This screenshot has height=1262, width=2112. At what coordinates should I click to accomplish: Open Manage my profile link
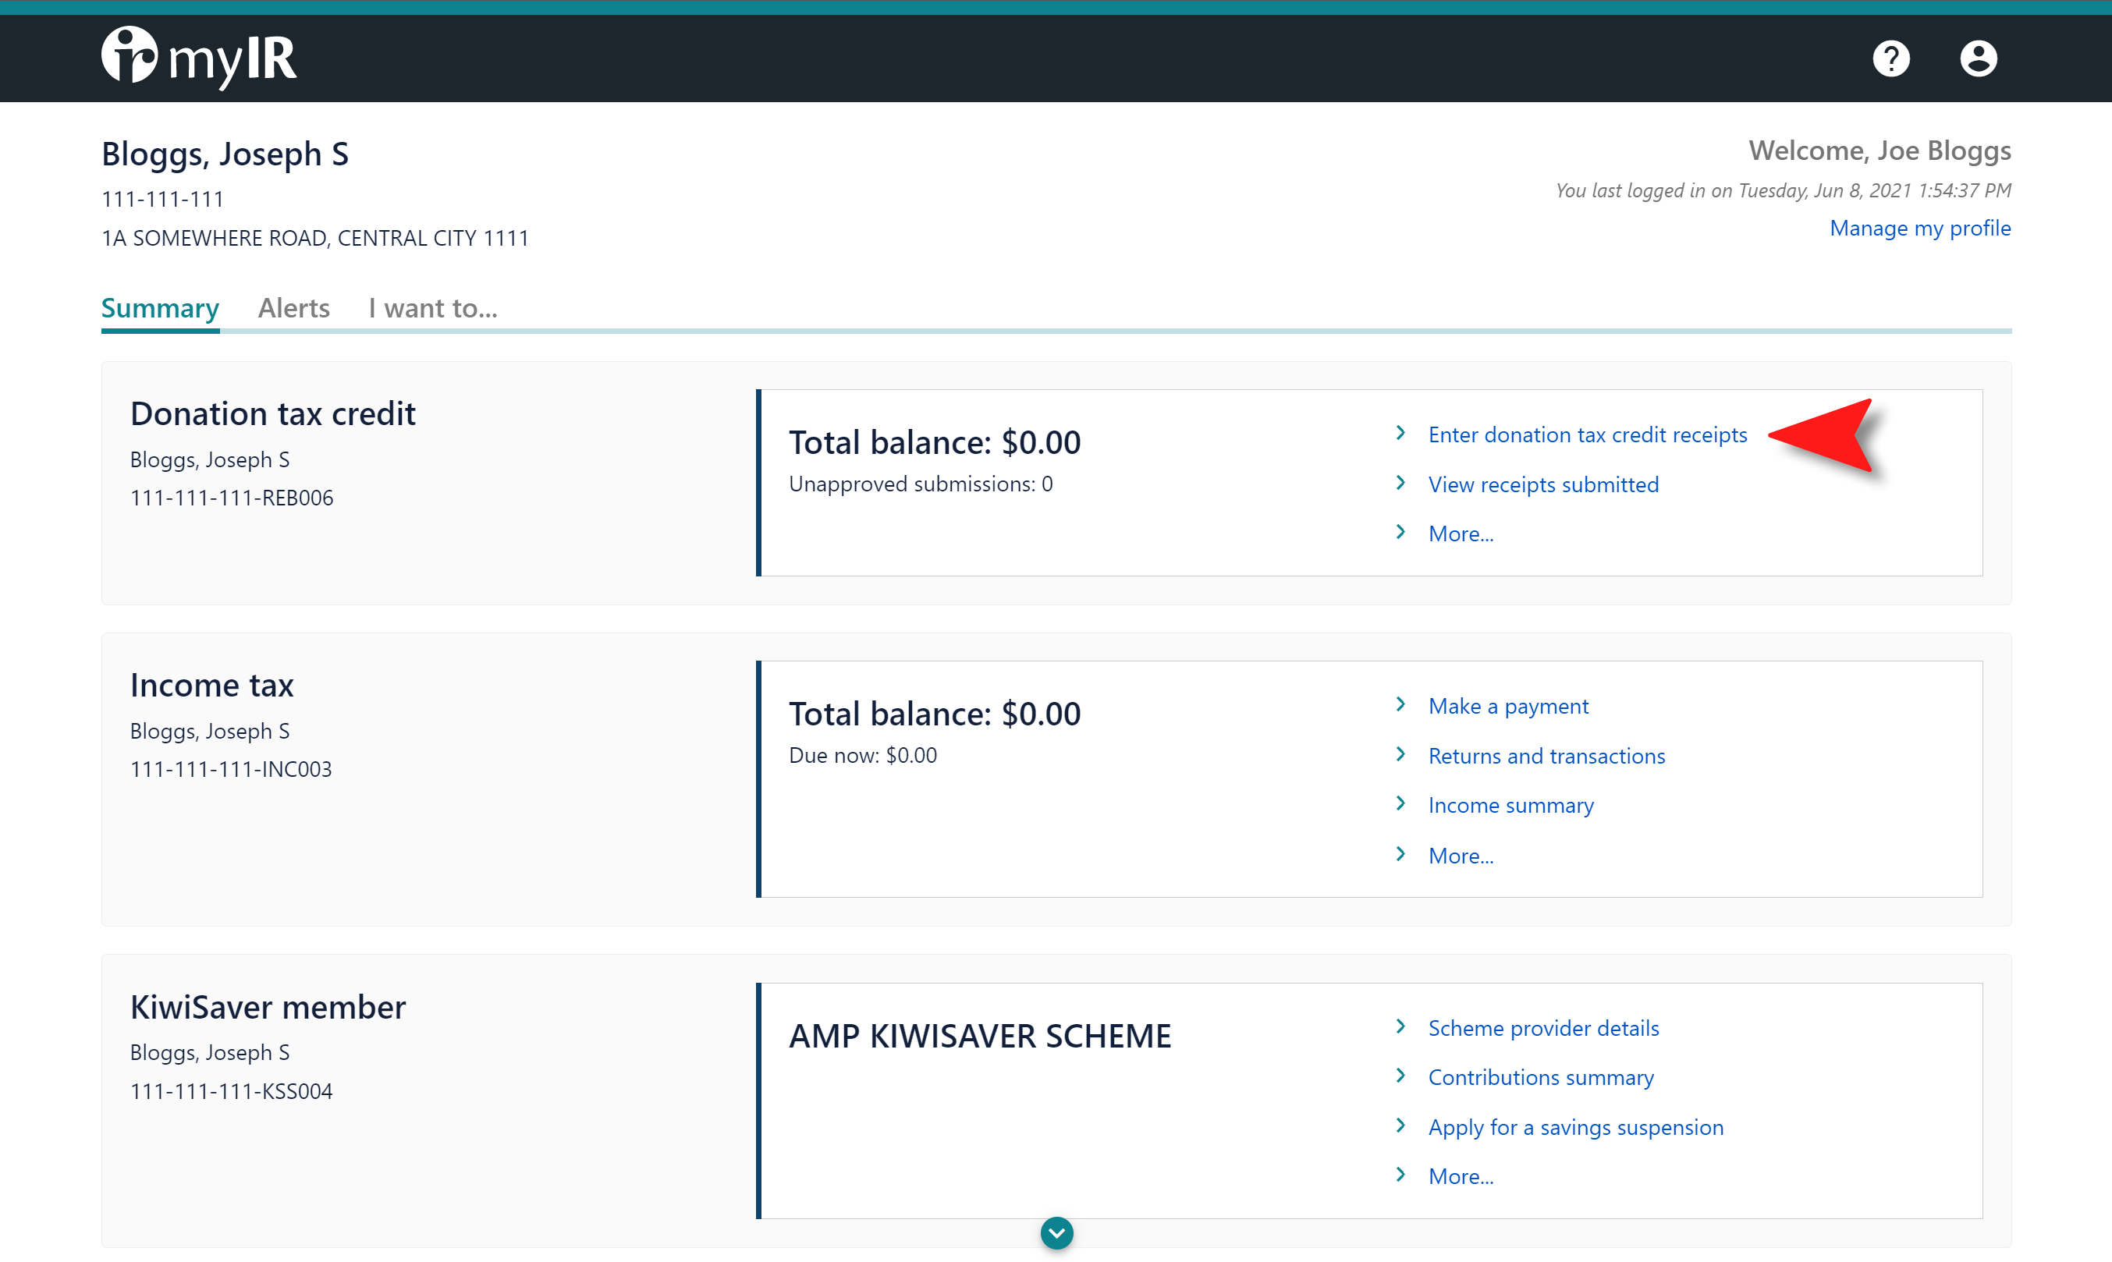(1920, 228)
